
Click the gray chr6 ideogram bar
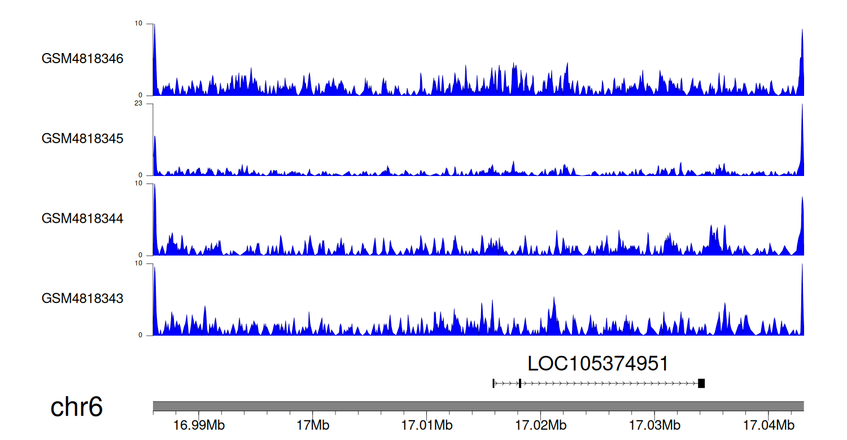(478, 406)
